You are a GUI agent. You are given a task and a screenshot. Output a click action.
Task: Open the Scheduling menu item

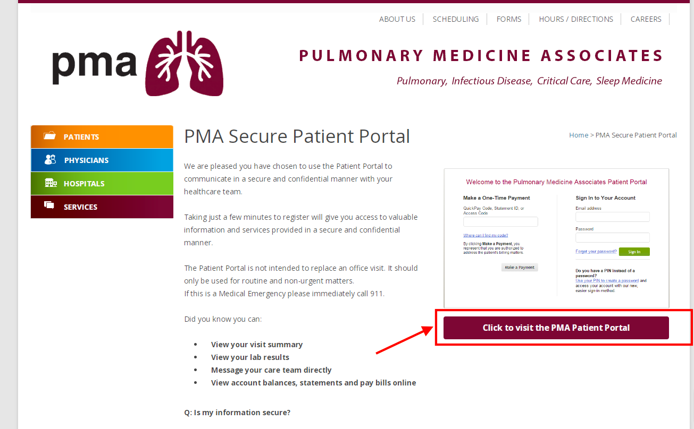[x=456, y=19]
